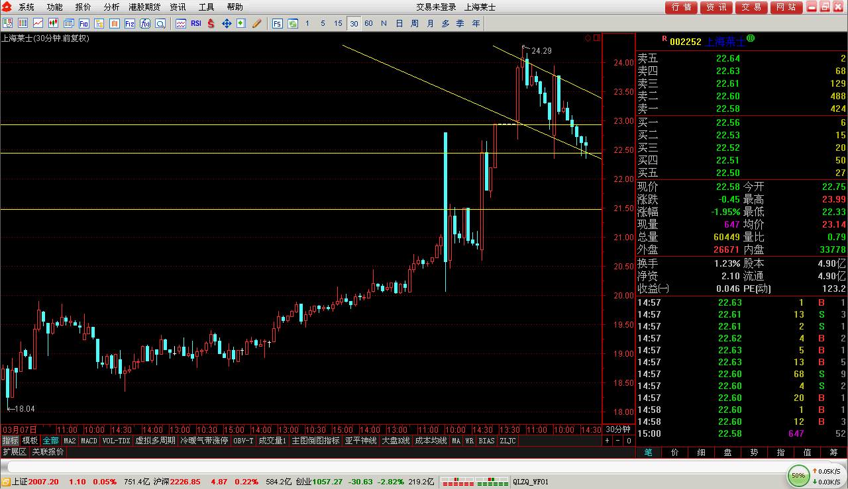
Task: Switch to the 笔 tick detail tab
Action: [648, 453]
